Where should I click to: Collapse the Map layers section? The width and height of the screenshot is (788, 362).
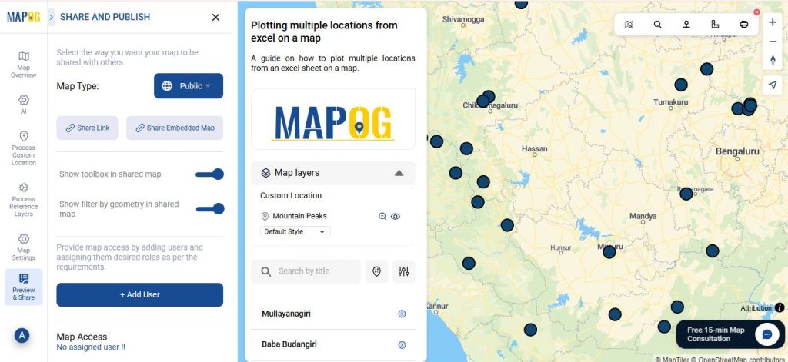[x=399, y=173]
